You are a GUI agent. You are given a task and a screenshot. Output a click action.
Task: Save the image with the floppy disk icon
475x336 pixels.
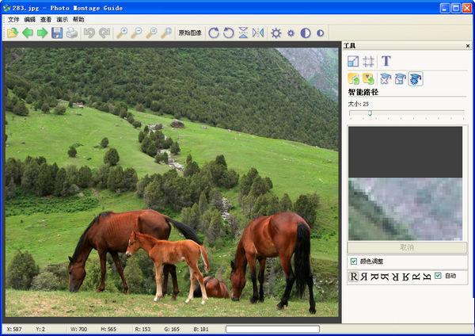tap(57, 32)
